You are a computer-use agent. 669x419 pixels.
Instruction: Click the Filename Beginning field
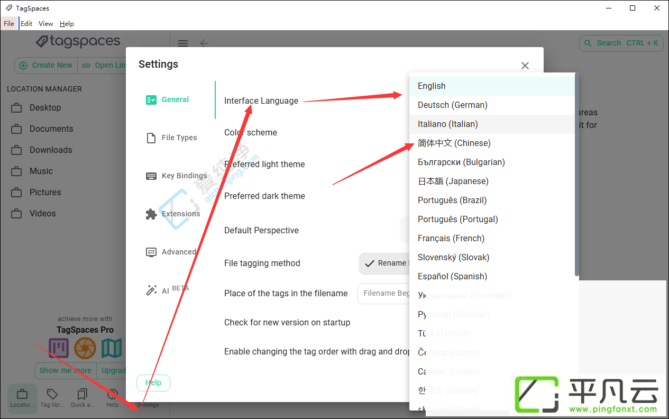coord(384,293)
